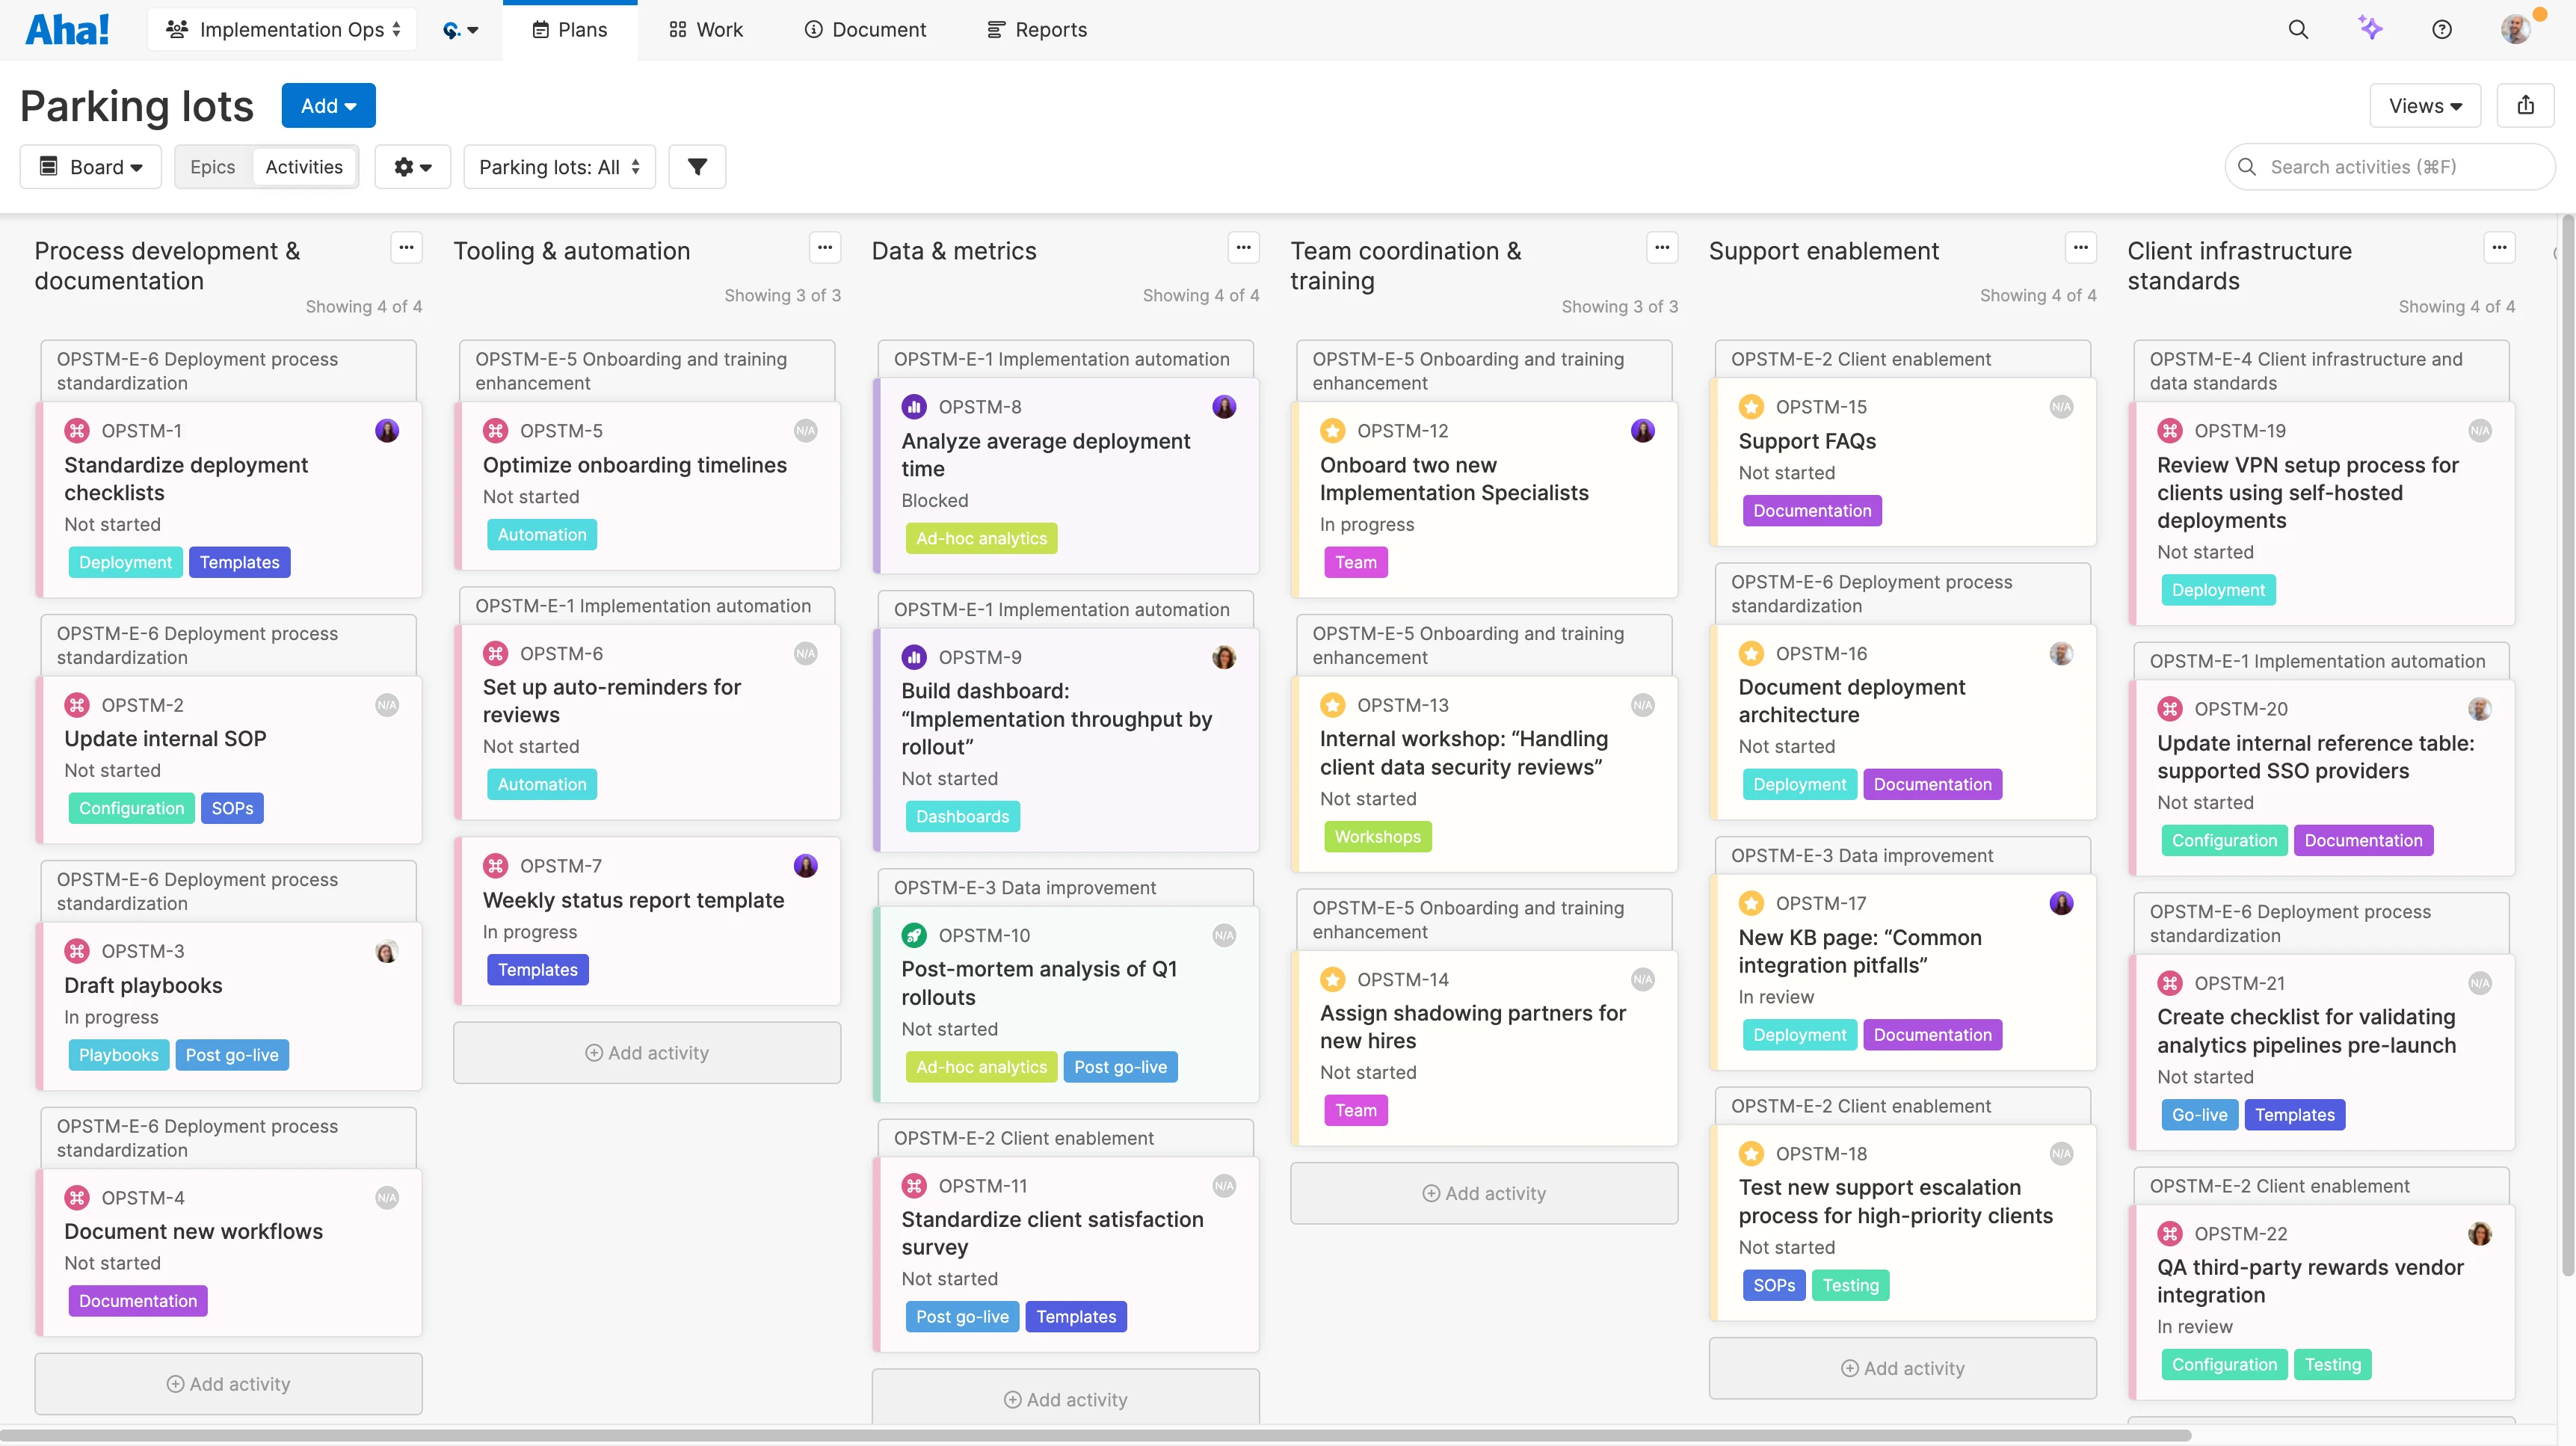Image resolution: width=2576 pixels, height=1446 pixels.
Task: Open the Implementation Ops workspace dropdown
Action: click(281, 29)
